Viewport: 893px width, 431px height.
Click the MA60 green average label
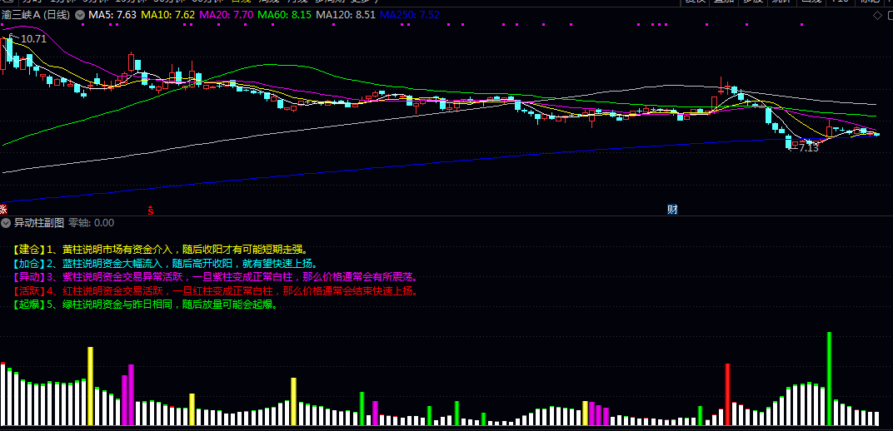284,15
